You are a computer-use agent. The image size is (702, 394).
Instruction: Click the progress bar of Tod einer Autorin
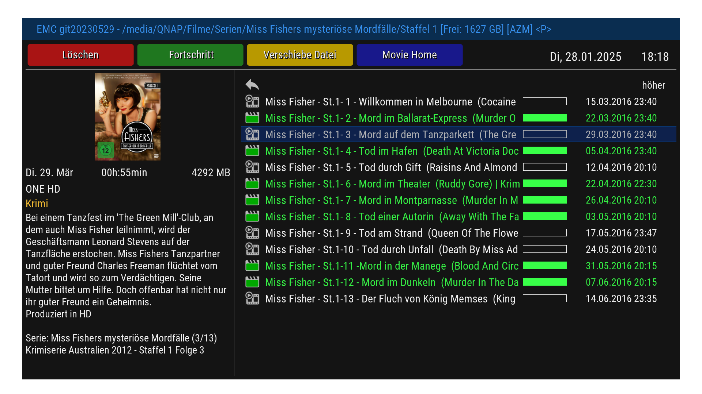544,216
